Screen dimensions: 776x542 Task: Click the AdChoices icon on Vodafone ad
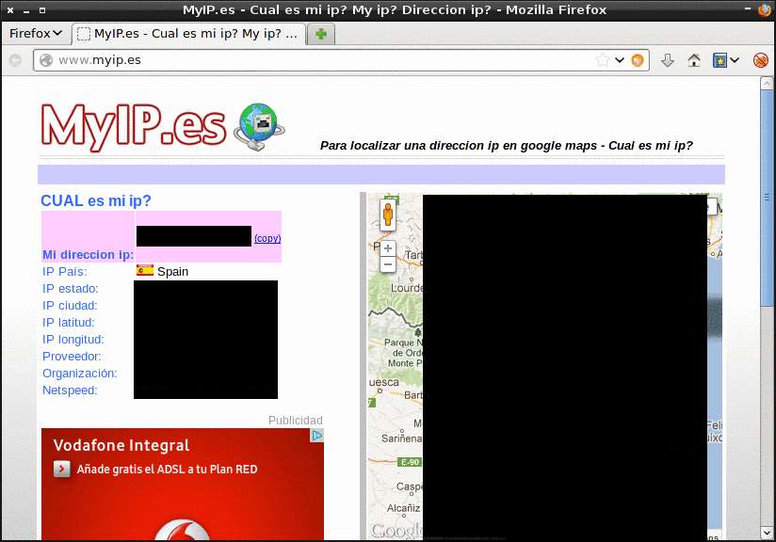[x=316, y=435]
